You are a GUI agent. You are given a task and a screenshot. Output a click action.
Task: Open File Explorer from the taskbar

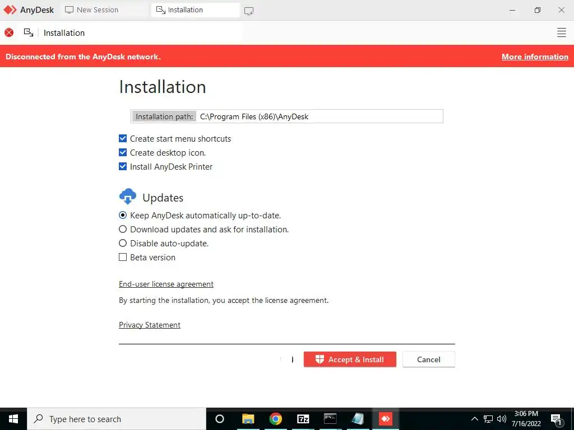coord(248,419)
